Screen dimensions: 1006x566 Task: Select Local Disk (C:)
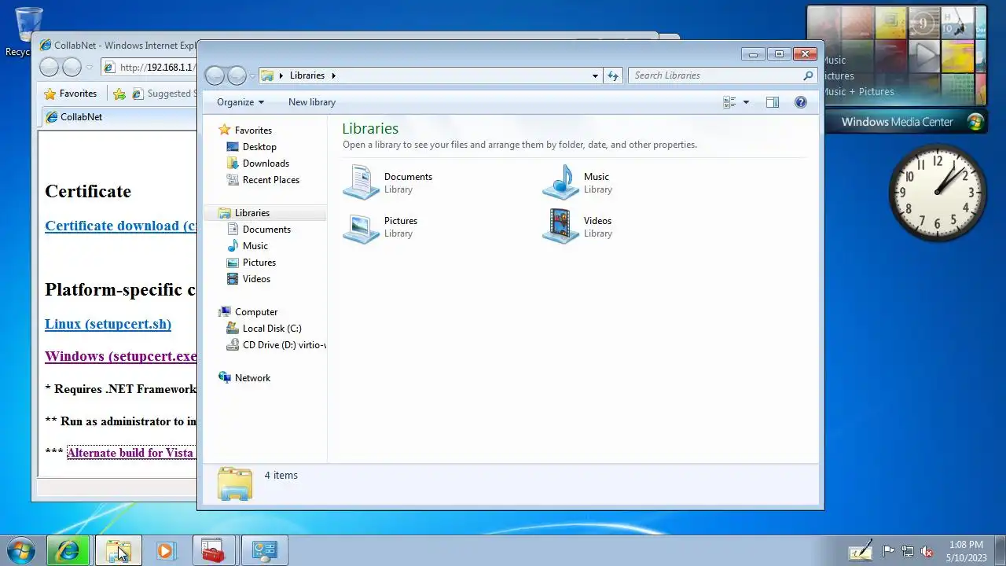272,329
